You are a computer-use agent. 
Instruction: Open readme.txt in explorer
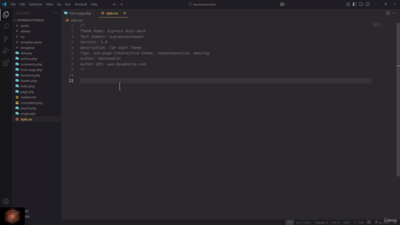(x=28, y=97)
